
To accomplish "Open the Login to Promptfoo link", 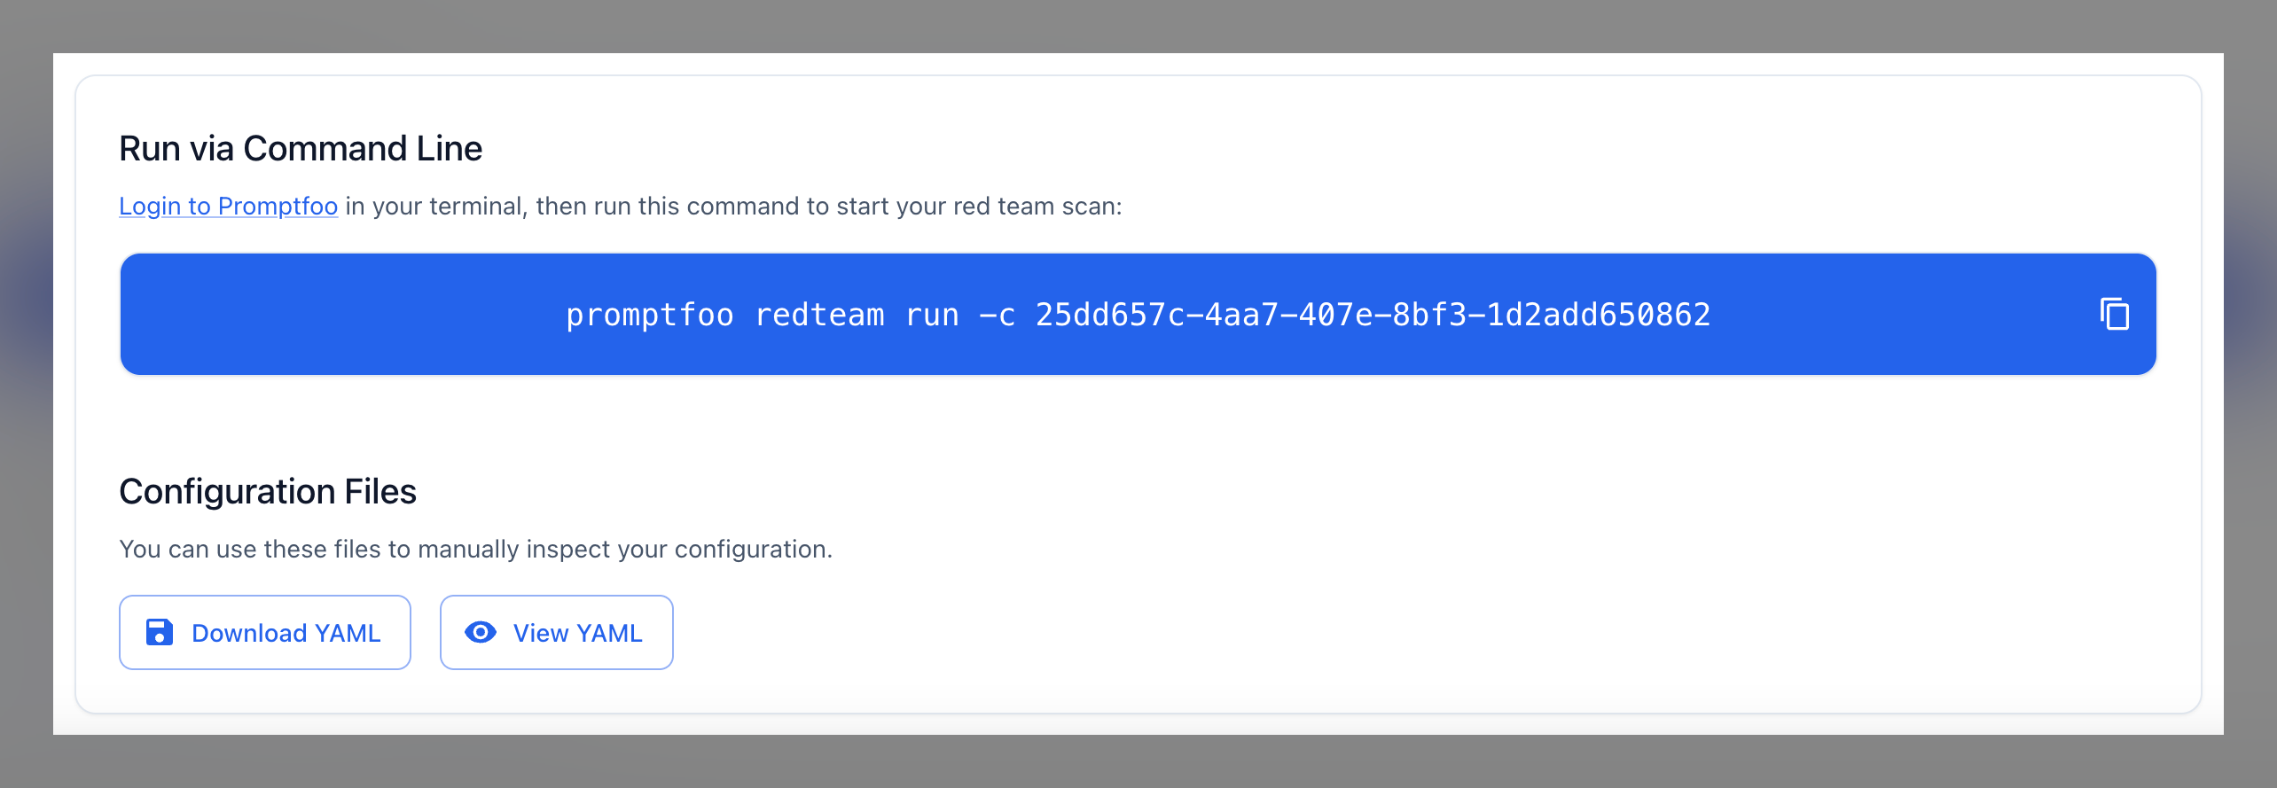I will [x=228, y=205].
